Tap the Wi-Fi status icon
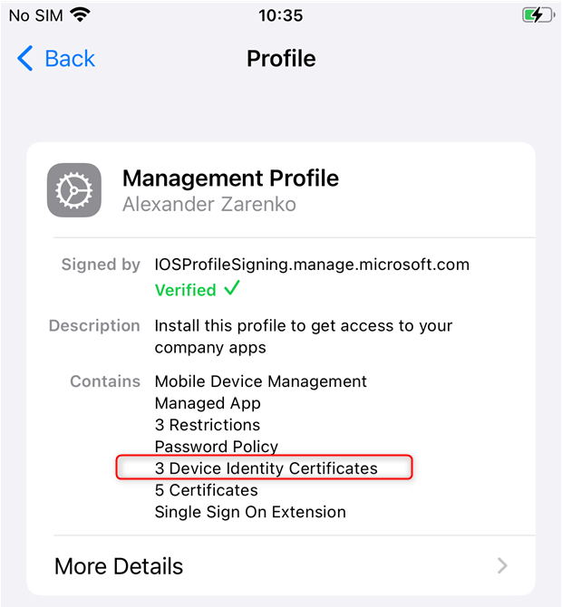 80,15
